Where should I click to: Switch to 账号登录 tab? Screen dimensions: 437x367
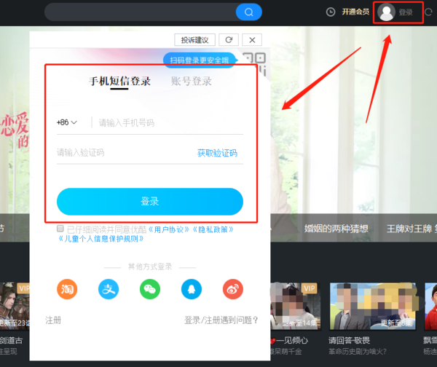click(191, 82)
